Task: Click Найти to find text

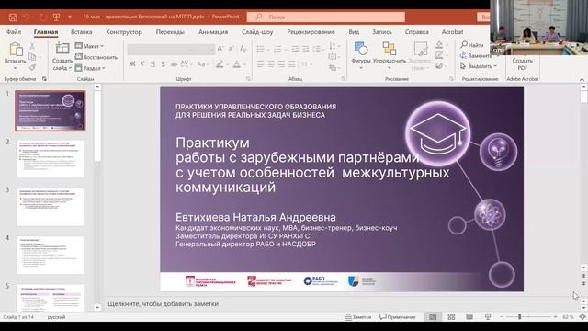Action: [472, 45]
